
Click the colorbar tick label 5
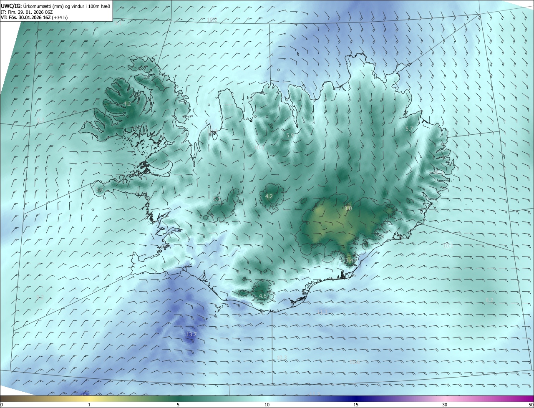[178, 405]
